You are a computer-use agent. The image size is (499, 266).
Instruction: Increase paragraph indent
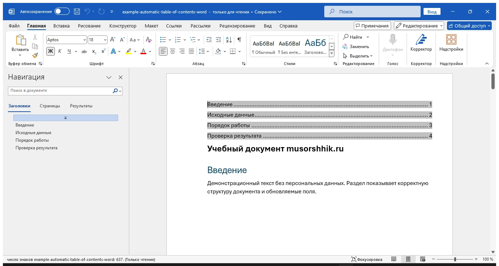218,40
